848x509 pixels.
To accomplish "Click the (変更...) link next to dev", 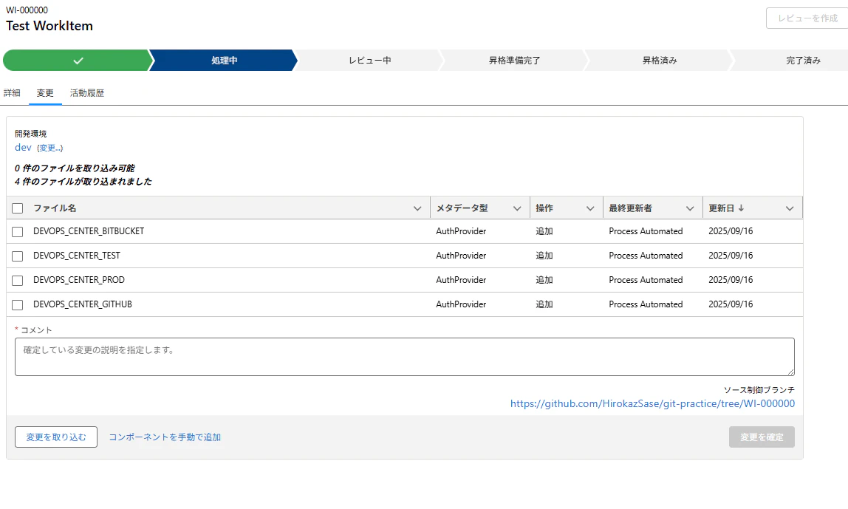I will 49,148.
